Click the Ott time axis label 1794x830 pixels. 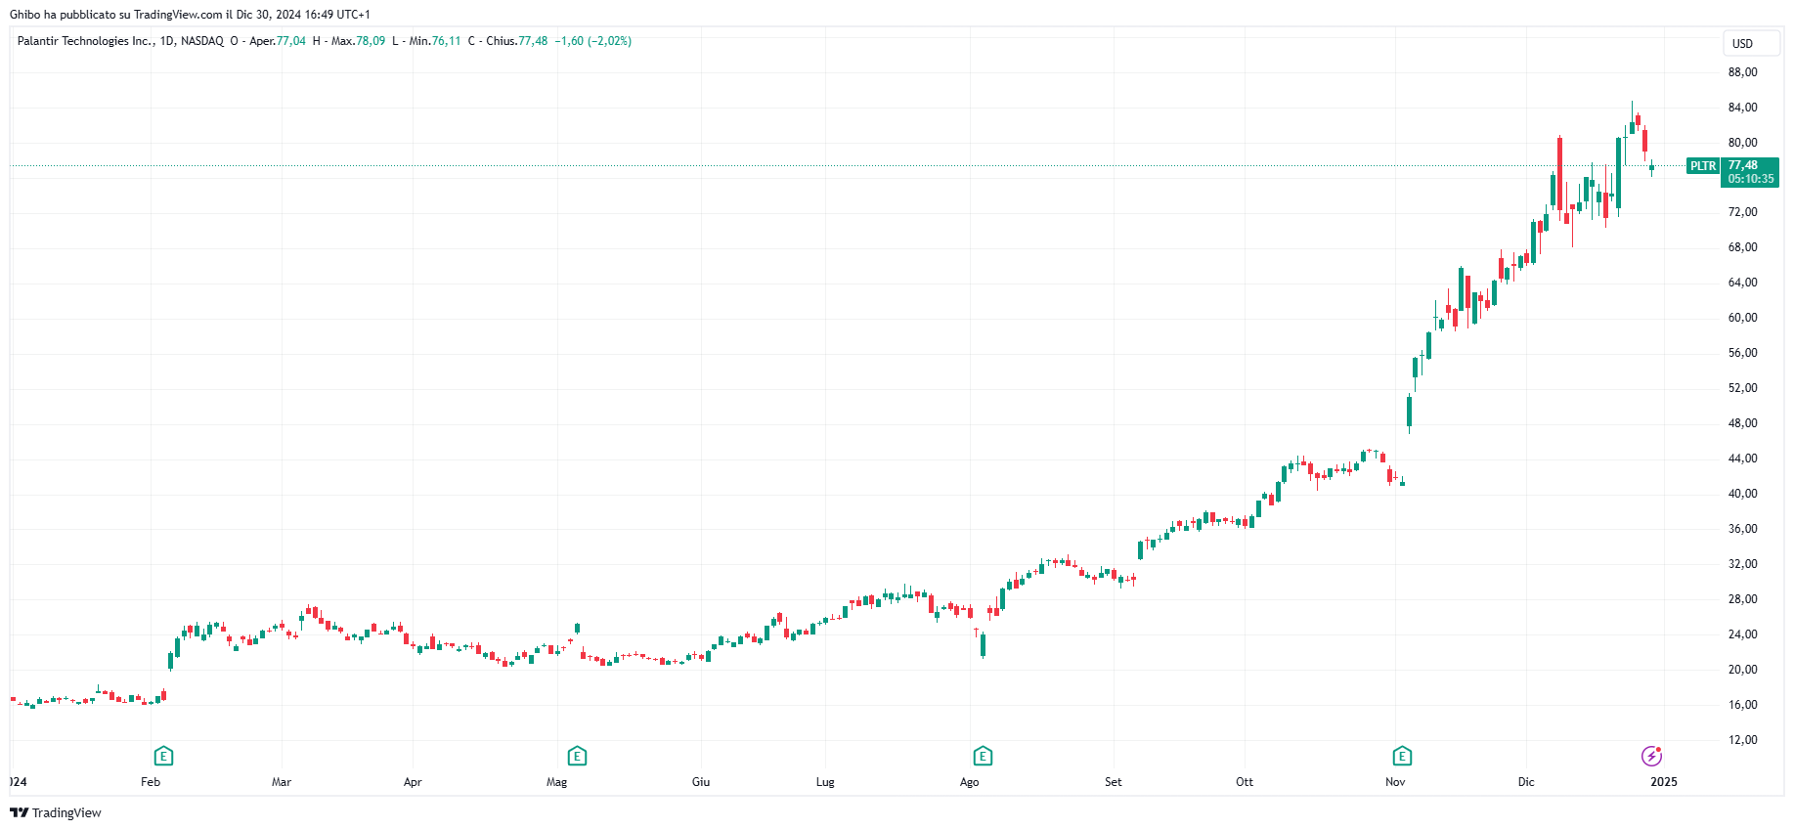[1245, 782]
